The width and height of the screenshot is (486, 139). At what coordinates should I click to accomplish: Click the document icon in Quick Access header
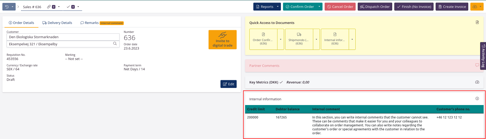click(x=477, y=22)
